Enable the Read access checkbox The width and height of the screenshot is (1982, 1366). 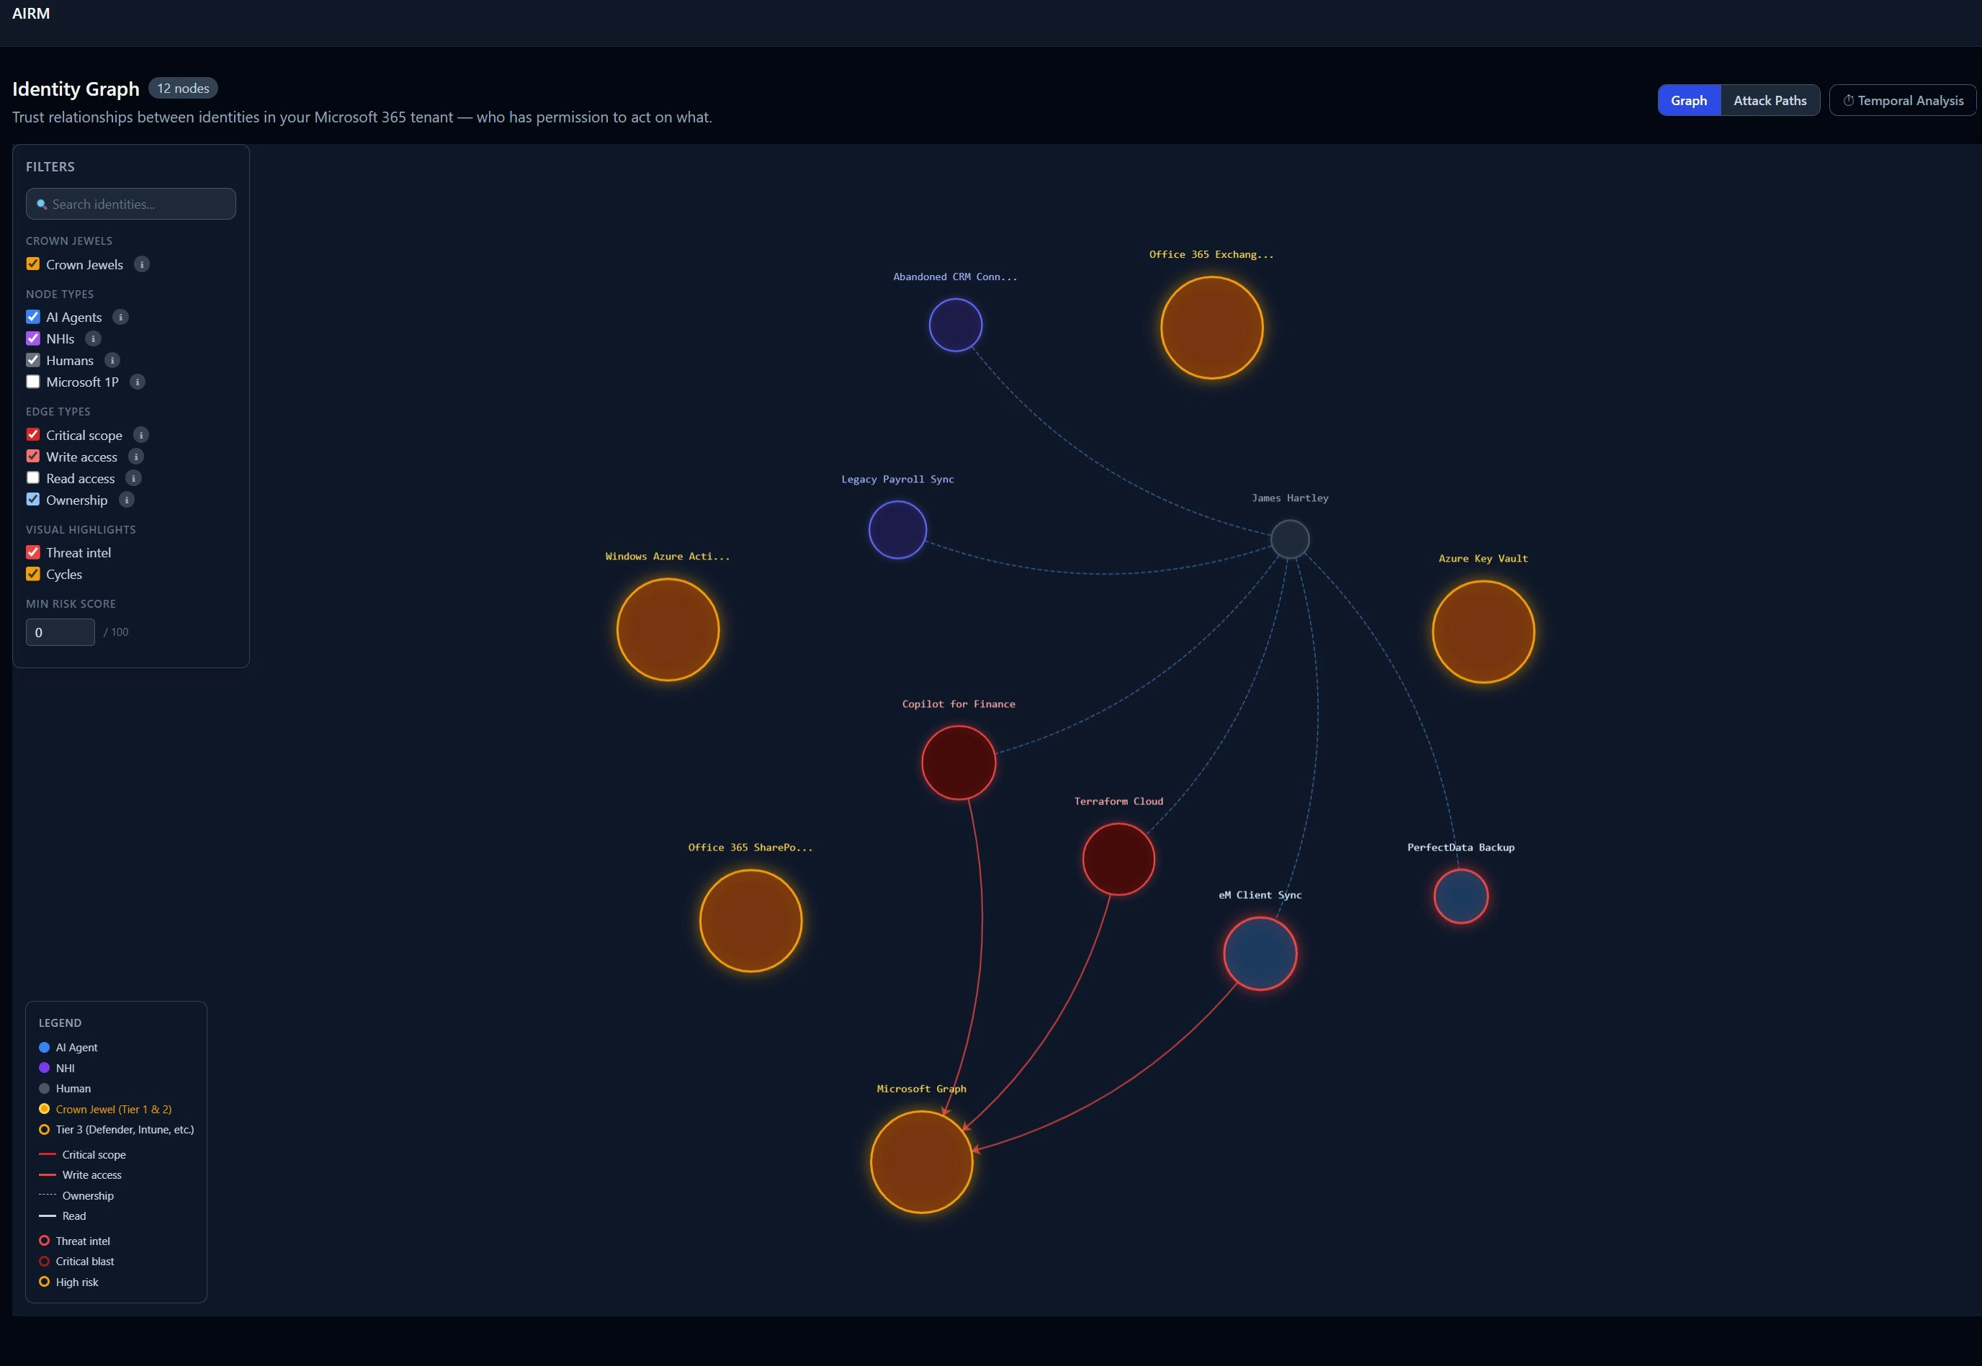(33, 477)
